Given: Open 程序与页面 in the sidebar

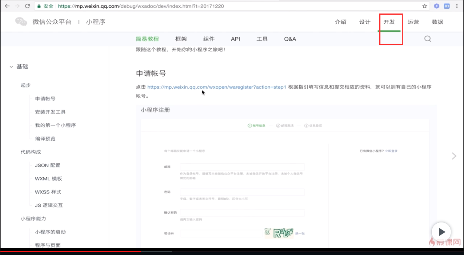Looking at the screenshot, I should [x=48, y=245].
